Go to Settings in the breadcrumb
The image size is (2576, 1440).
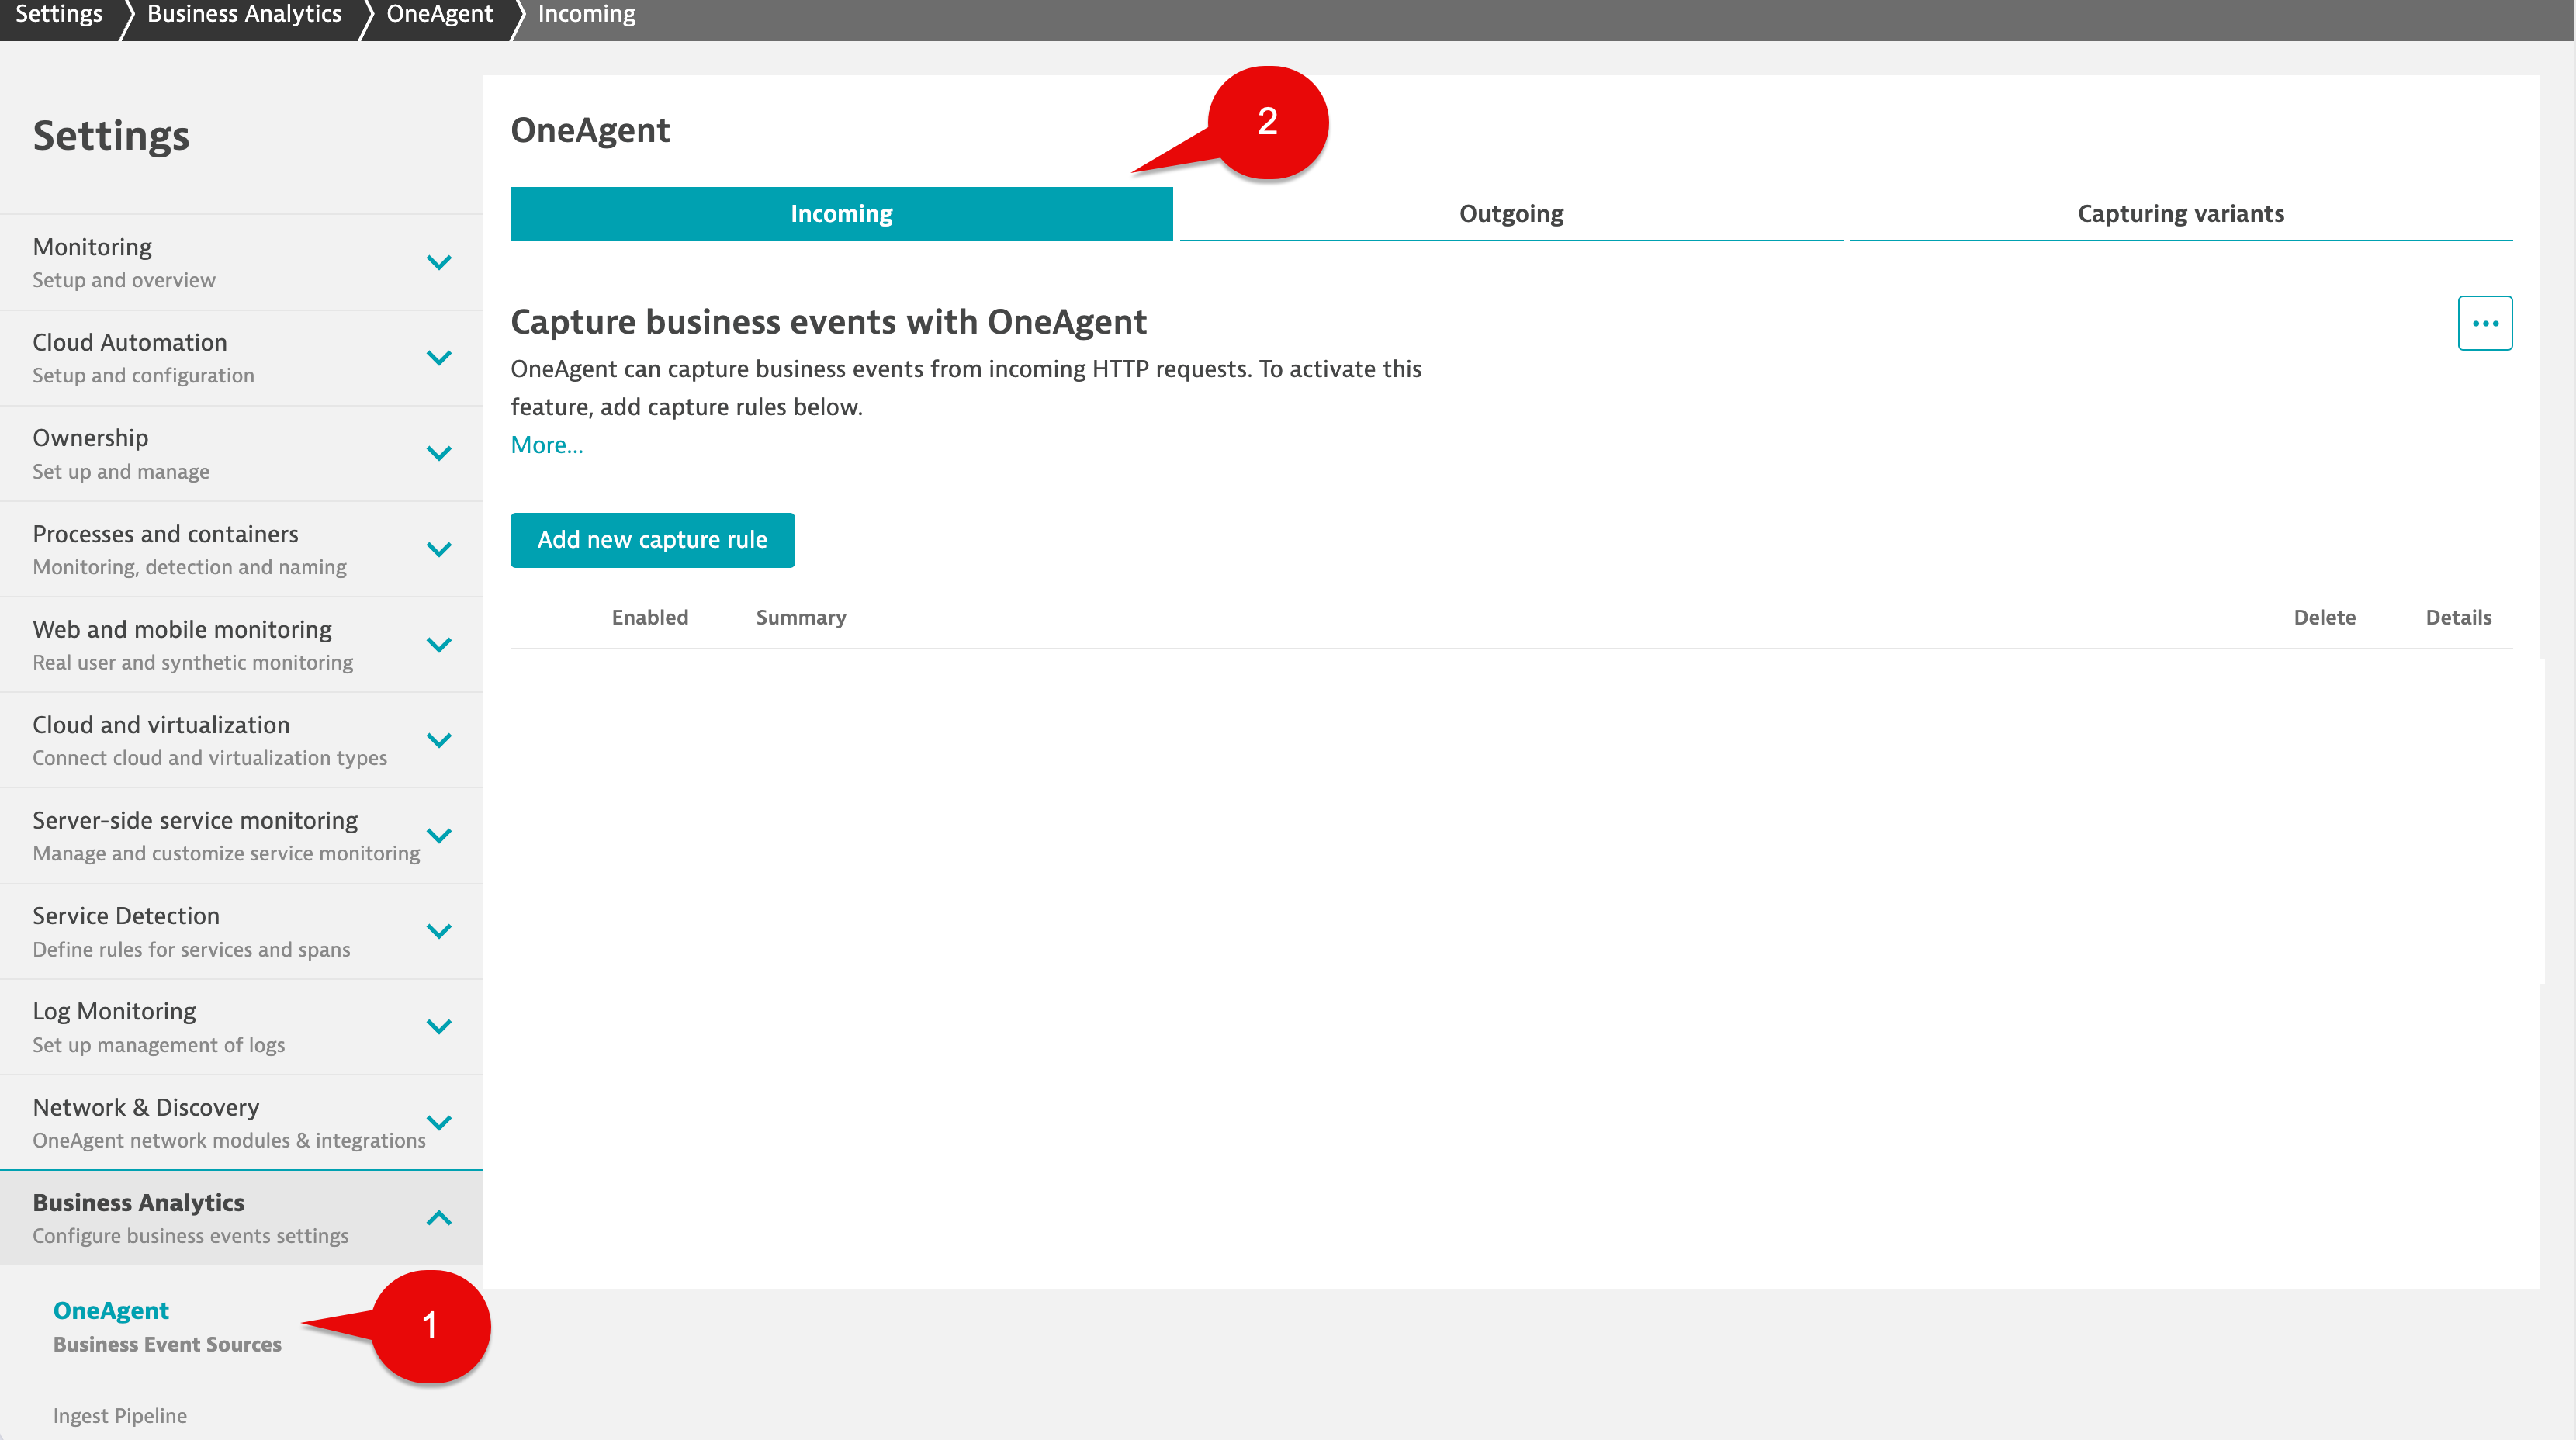coord(58,14)
